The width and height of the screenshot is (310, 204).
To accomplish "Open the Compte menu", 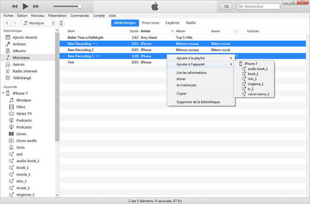I will coord(99,15).
